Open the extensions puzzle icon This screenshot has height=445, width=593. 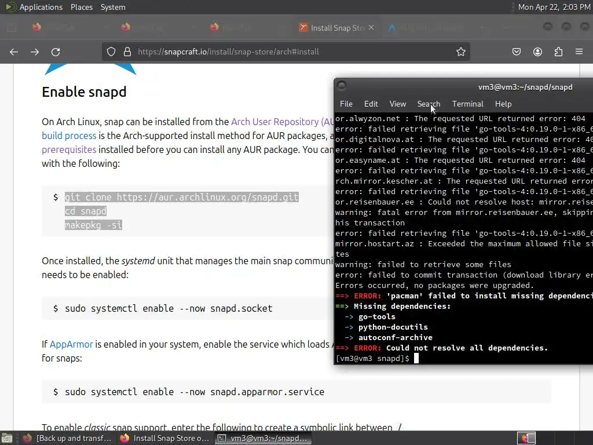558,52
